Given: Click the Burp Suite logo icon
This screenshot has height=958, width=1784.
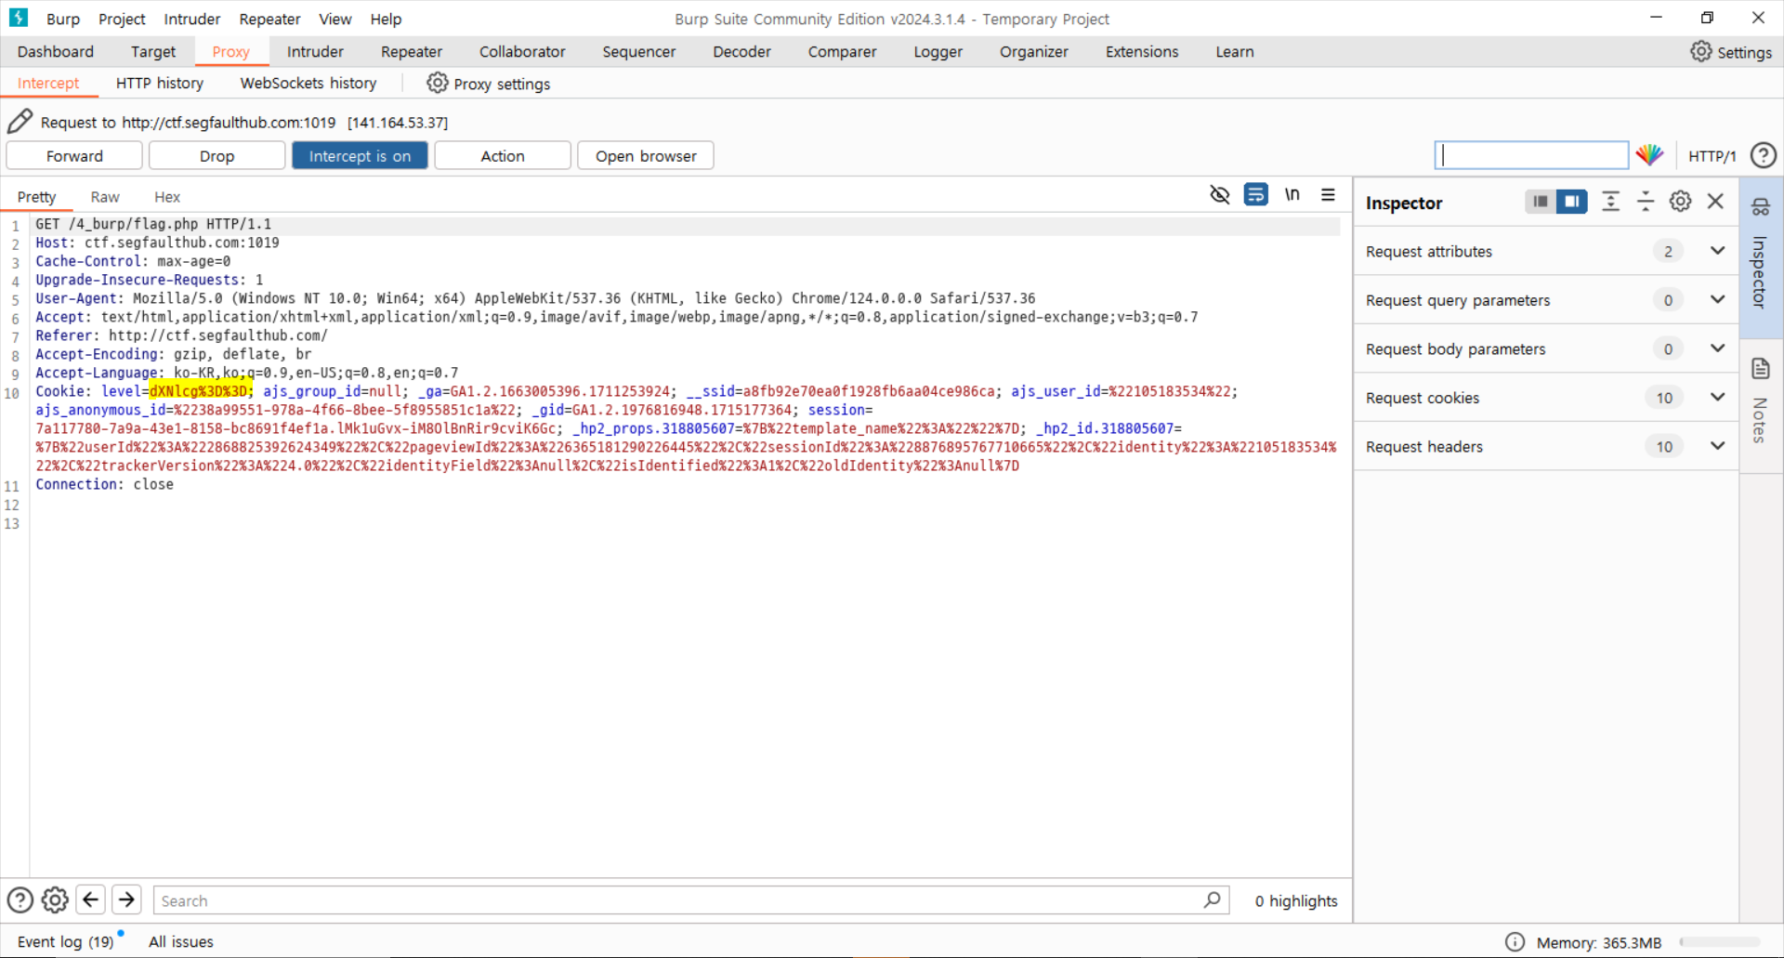Looking at the screenshot, I should 18,18.
